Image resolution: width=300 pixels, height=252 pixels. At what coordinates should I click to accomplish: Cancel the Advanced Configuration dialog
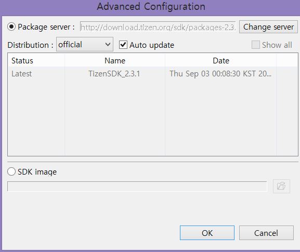pyautogui.click(x=266, y=233)
